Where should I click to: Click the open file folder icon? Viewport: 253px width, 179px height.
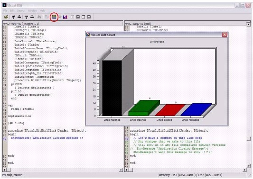click(x=6, y=17)
